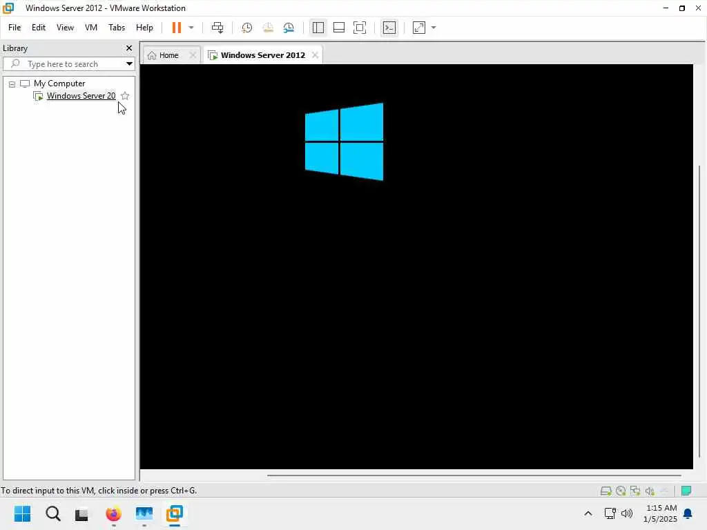Viewport: 707px width, 530px height.
Task: Toggle the console view button
Action: click(389, 28)
